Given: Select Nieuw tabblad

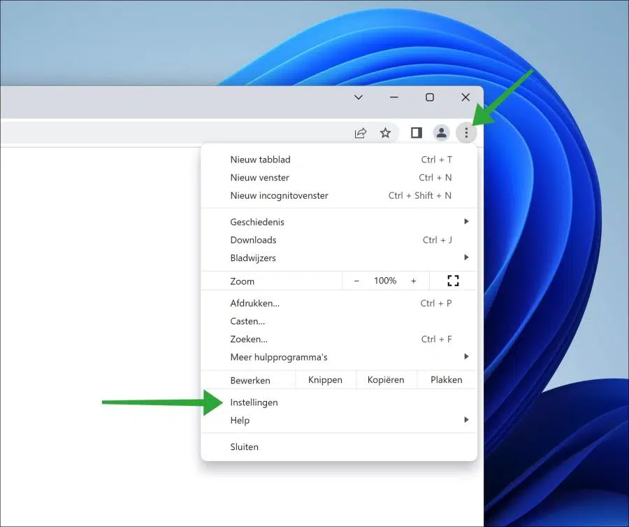Looking at the screenshot, I should tap(339, 160).
